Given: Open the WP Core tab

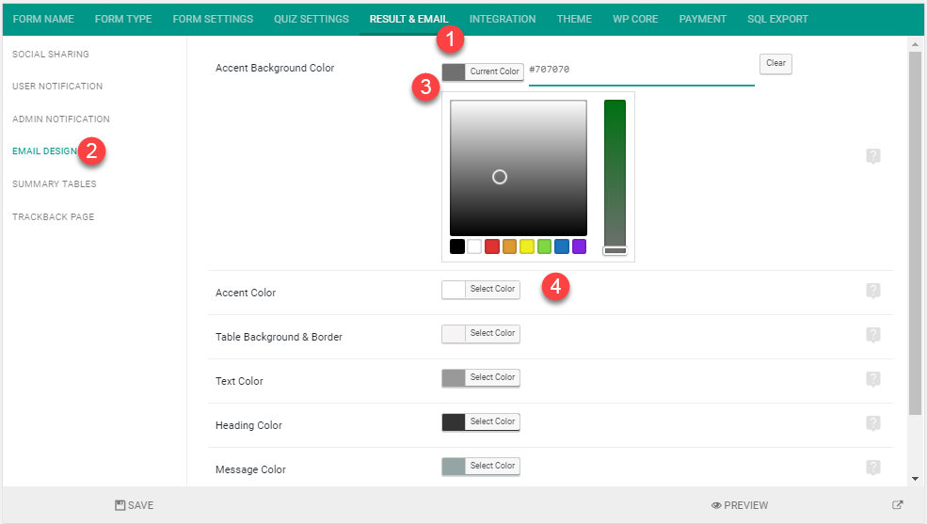Looking at the screenshot, I should click(x=635, y=19).
